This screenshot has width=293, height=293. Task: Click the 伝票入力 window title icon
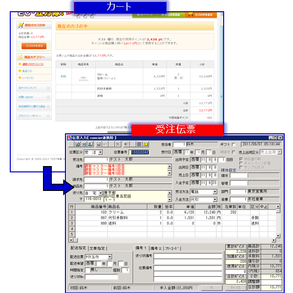(x=69, y=138)
